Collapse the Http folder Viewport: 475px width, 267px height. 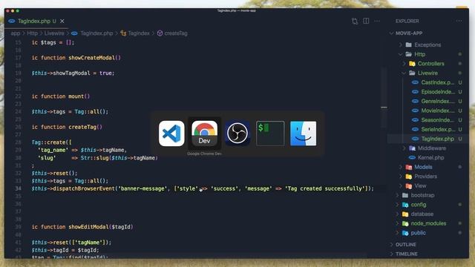(x=419, y=54)
